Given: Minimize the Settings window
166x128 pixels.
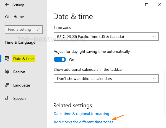Looking at the screenshot, I should click(x=134, y=5).
